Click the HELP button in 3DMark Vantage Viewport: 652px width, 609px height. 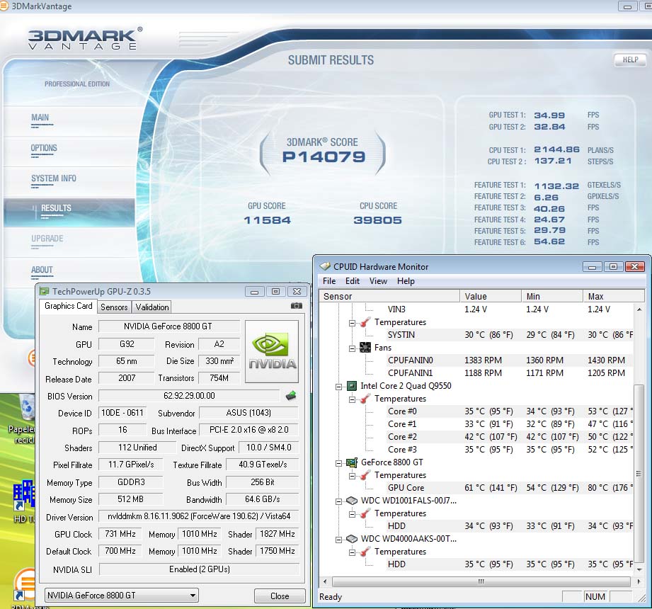click(x=630, y=59)
